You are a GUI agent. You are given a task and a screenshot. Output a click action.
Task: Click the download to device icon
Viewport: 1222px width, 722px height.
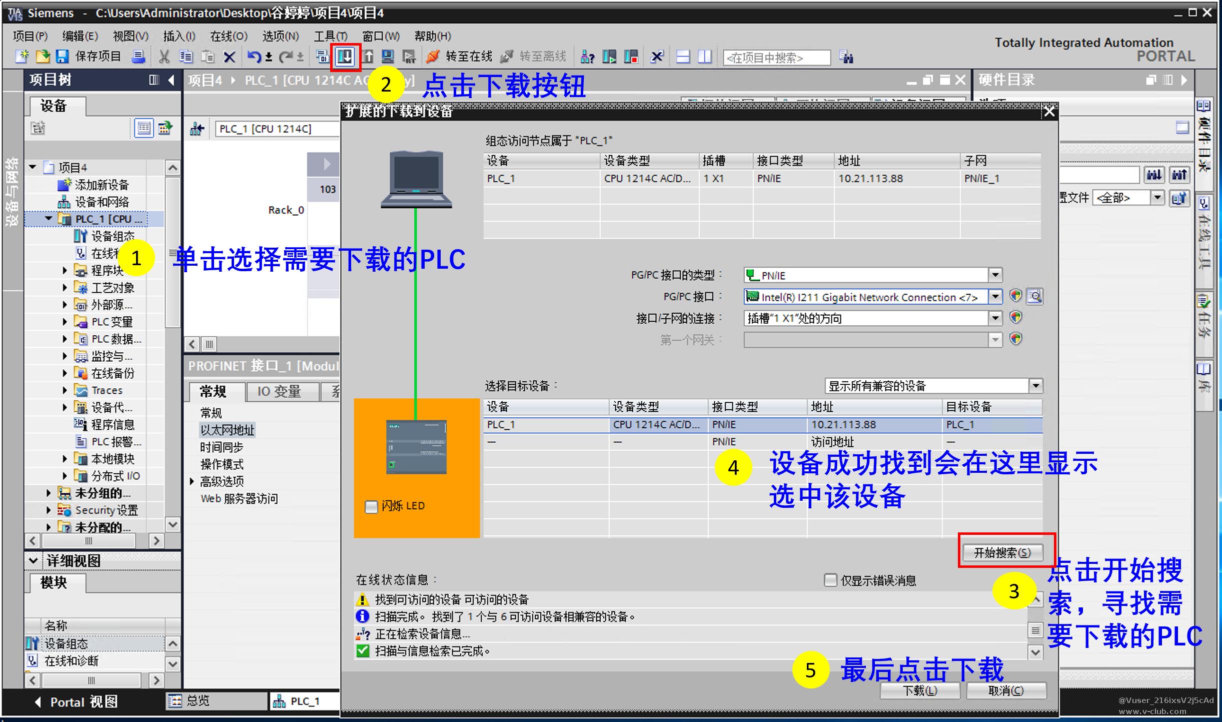[x=345, y=57]
